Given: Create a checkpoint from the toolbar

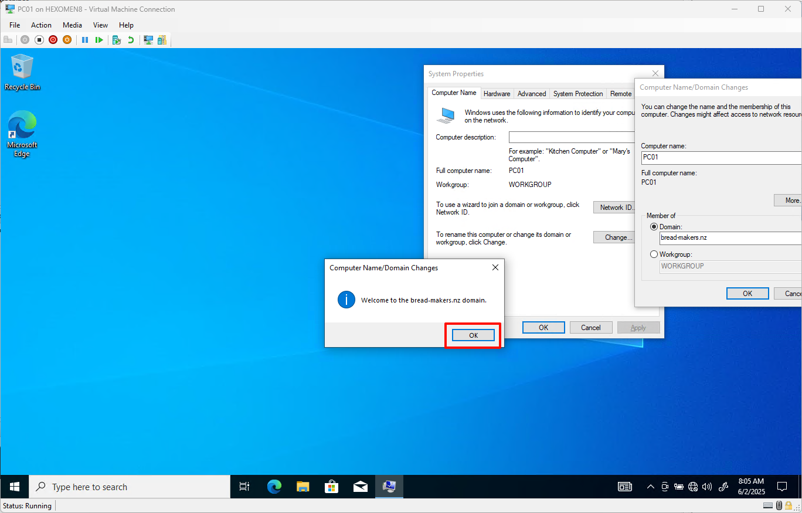Looking at the screenshot, I should tap(117, 40).
